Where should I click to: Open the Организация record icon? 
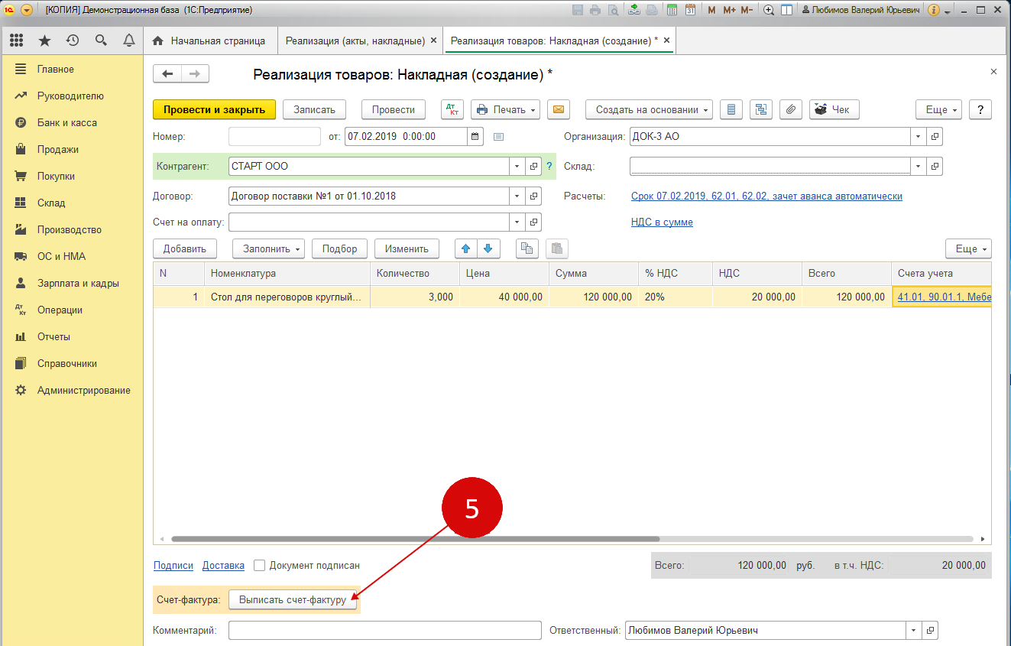[935, 137]
